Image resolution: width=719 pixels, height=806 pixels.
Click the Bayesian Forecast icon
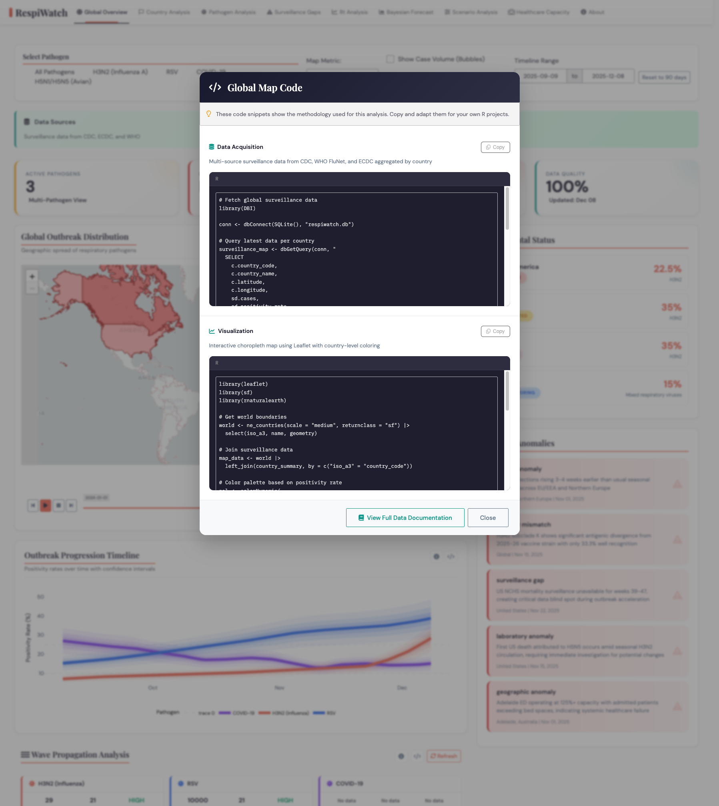click(x=381, y=12)
